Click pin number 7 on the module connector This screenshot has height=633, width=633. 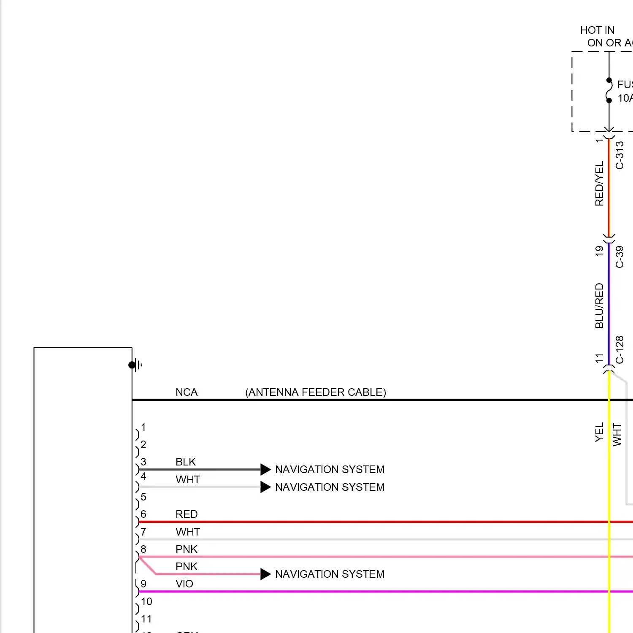tap(143, 532)
